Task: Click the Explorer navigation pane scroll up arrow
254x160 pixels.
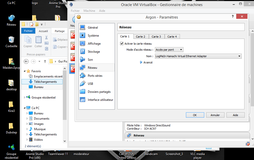Action: (x=65, y=68)
